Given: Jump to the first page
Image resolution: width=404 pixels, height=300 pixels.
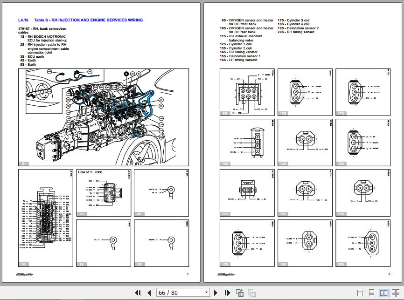Looking at the screenshot, I should 139,292.
